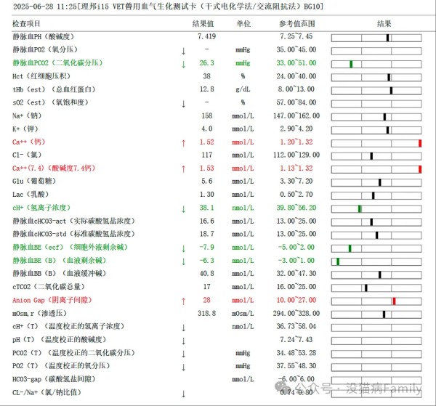Click the BB (B) value 40.8
The height and width of the screenshot is (406, 436).
pos(206,273)
